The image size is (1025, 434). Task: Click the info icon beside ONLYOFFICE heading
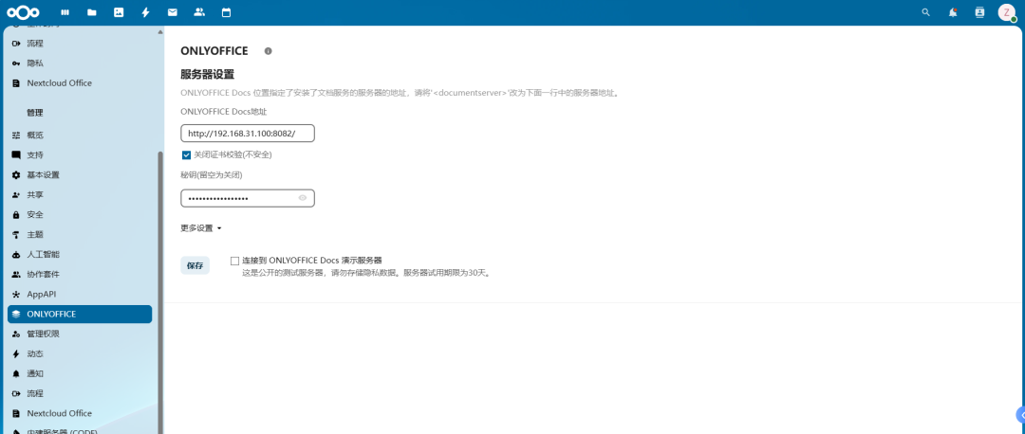tap(268, 51)
